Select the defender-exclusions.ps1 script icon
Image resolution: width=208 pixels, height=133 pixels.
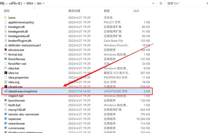click(x=6, y=45)
